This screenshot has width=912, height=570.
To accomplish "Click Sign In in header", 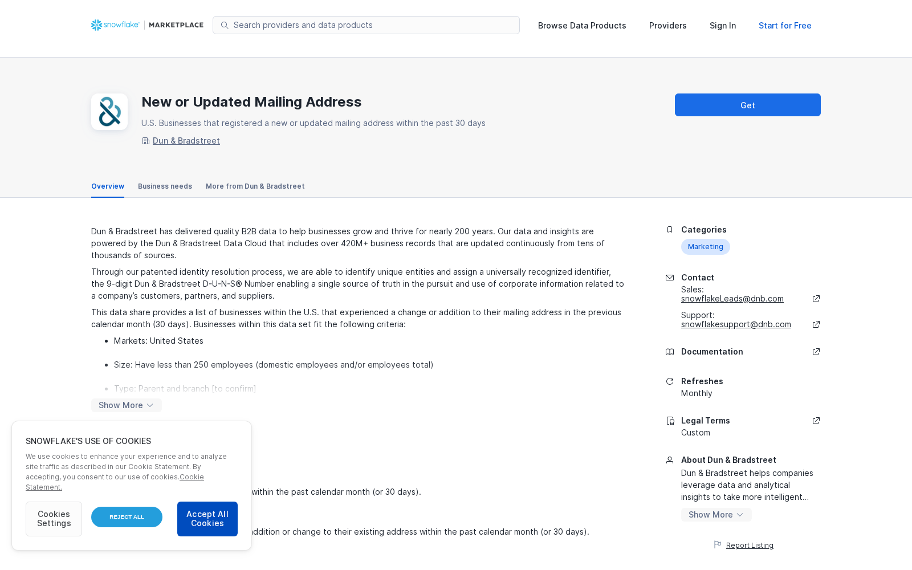I will pyautogui.click(x=723, y=26).
